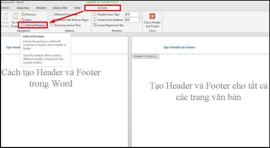This screenshot has width=270, height=148.
Task: Click 'các trang văn bản' on right page
Action: (x=208, y=97)
